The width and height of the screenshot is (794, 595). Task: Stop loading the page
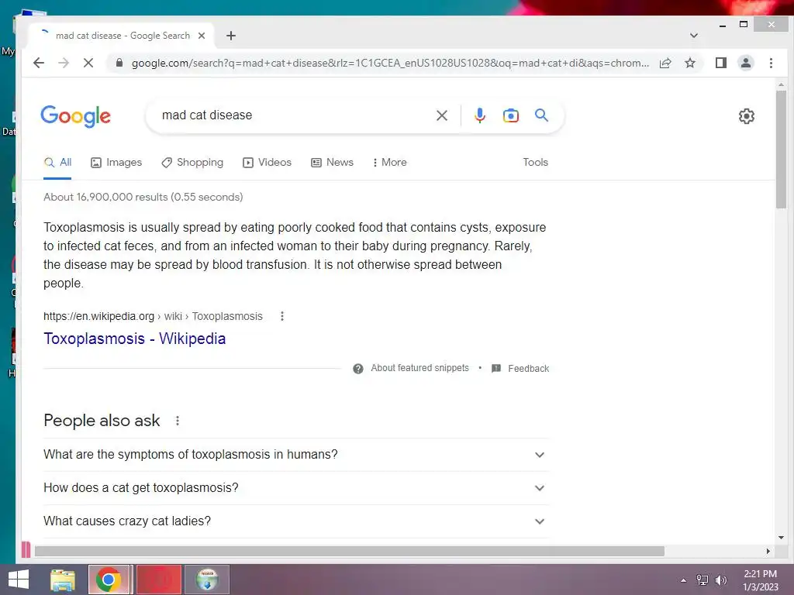click(x=88, y=63)
